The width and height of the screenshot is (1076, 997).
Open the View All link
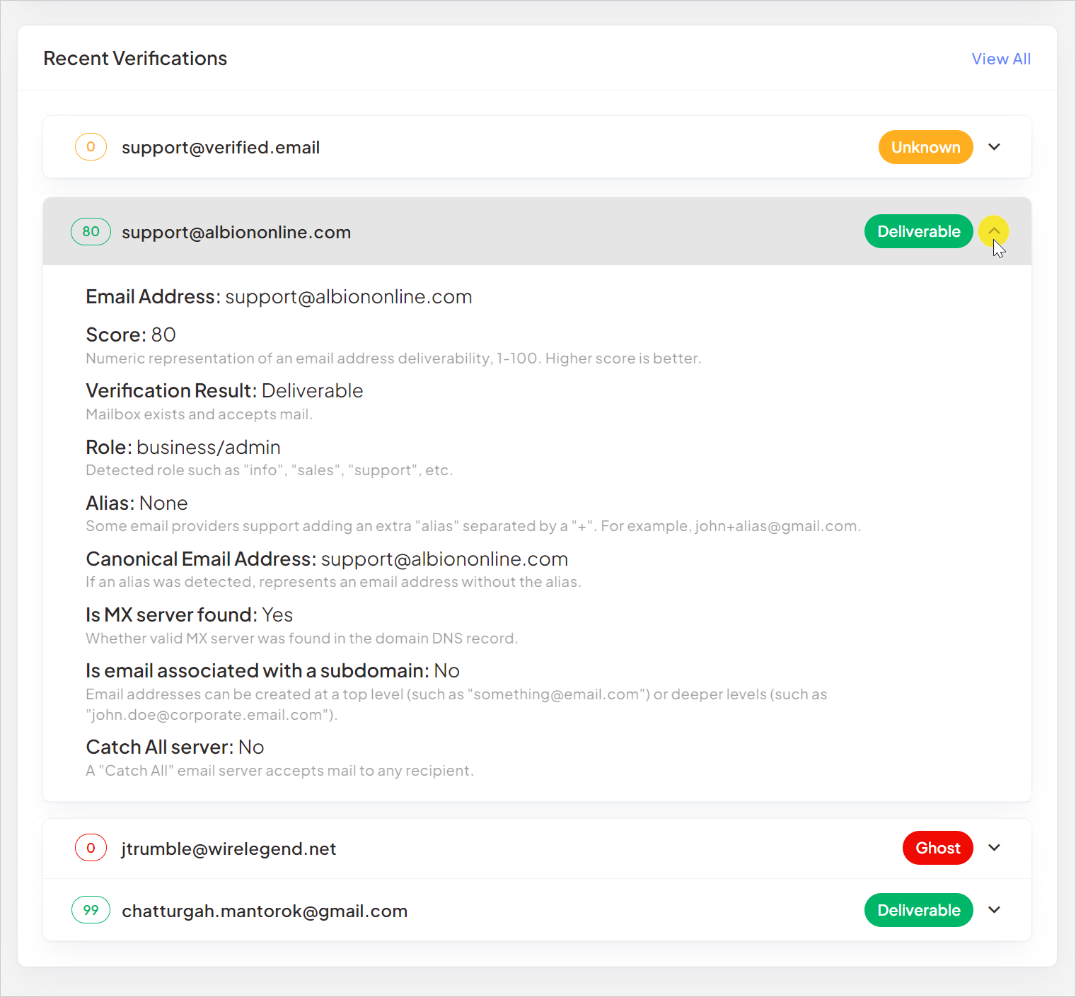click(1000, 59)
